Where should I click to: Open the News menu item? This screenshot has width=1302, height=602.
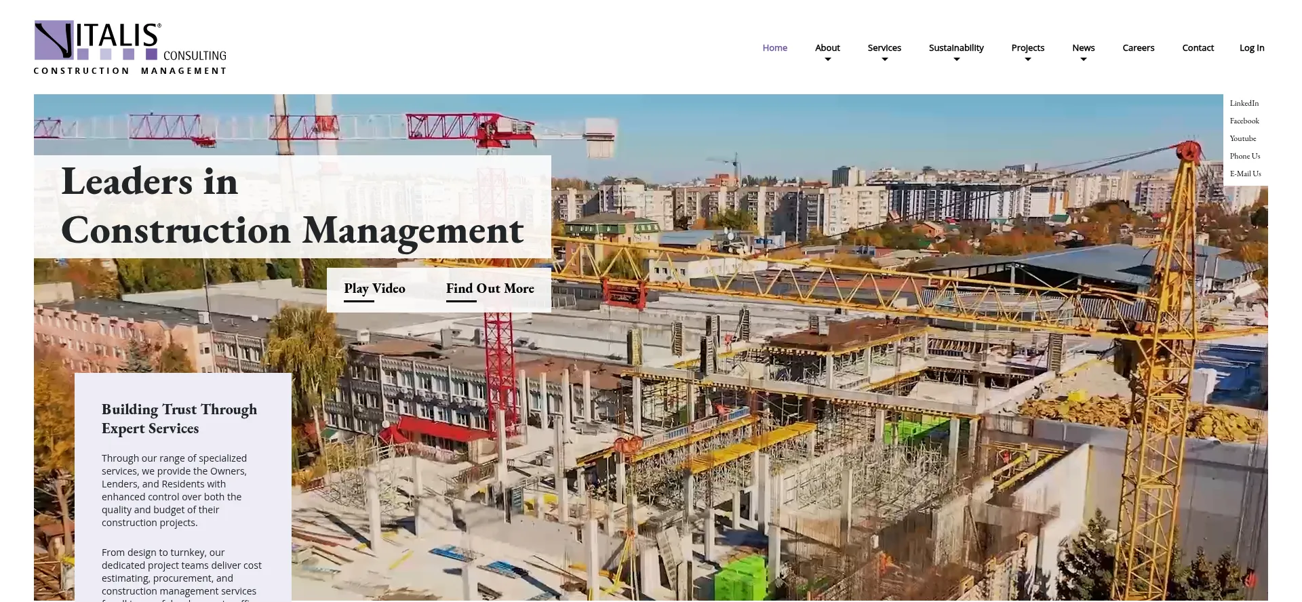click(x=1083, y=47)
